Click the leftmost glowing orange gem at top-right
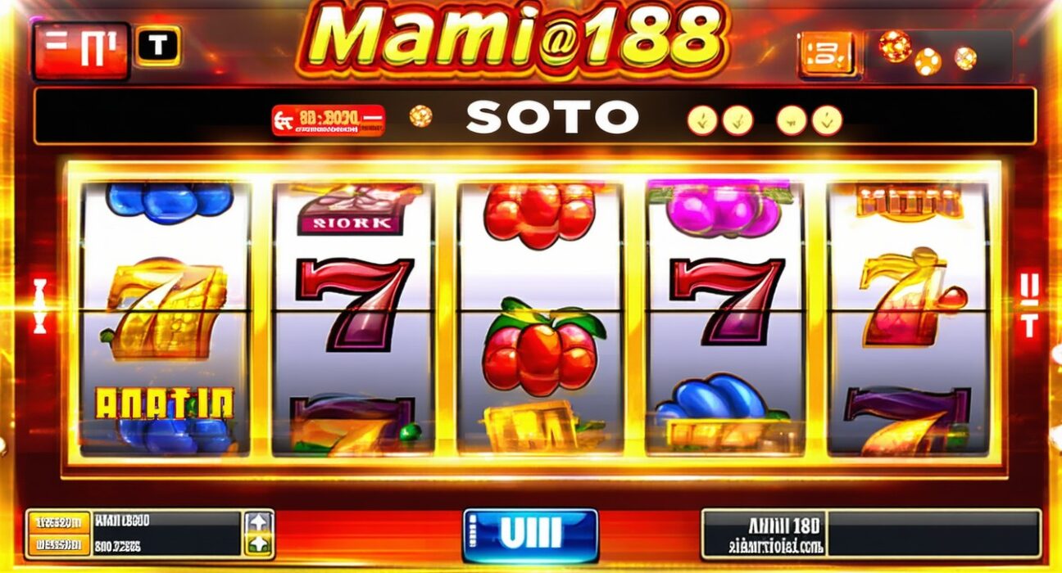Image resolution: width=1062 pixels, height=573 pixels. pyautogui.click(x=896, y=46)
